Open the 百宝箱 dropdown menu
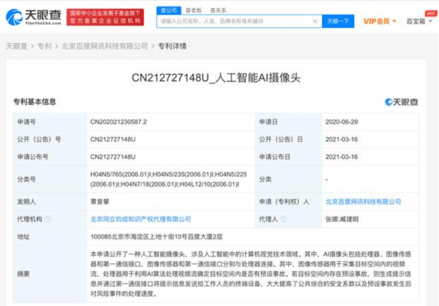This screenshot has width=439, height=306. click(x=419, y=21)
